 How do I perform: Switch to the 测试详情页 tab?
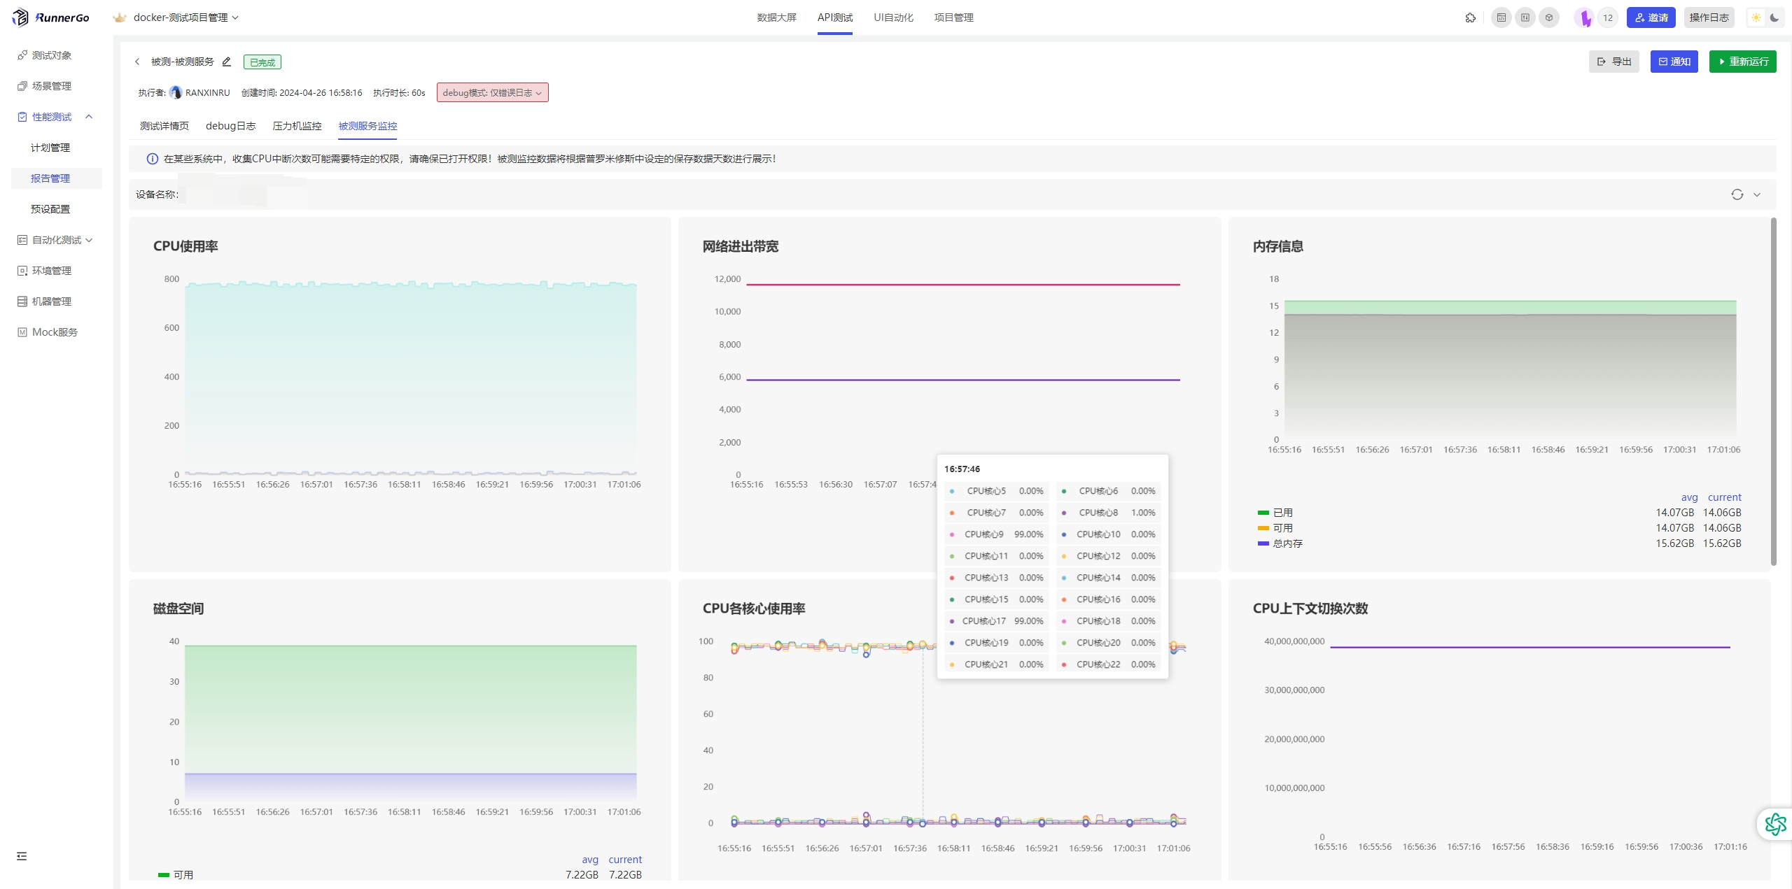coord(164,126)
